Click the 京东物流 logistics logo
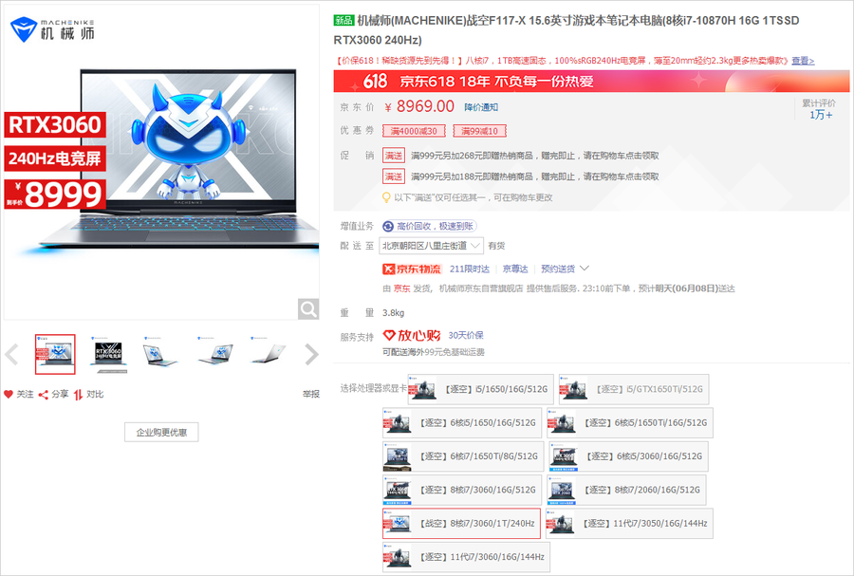The width and height of the screenshot is (854, 576). point(413,269)
